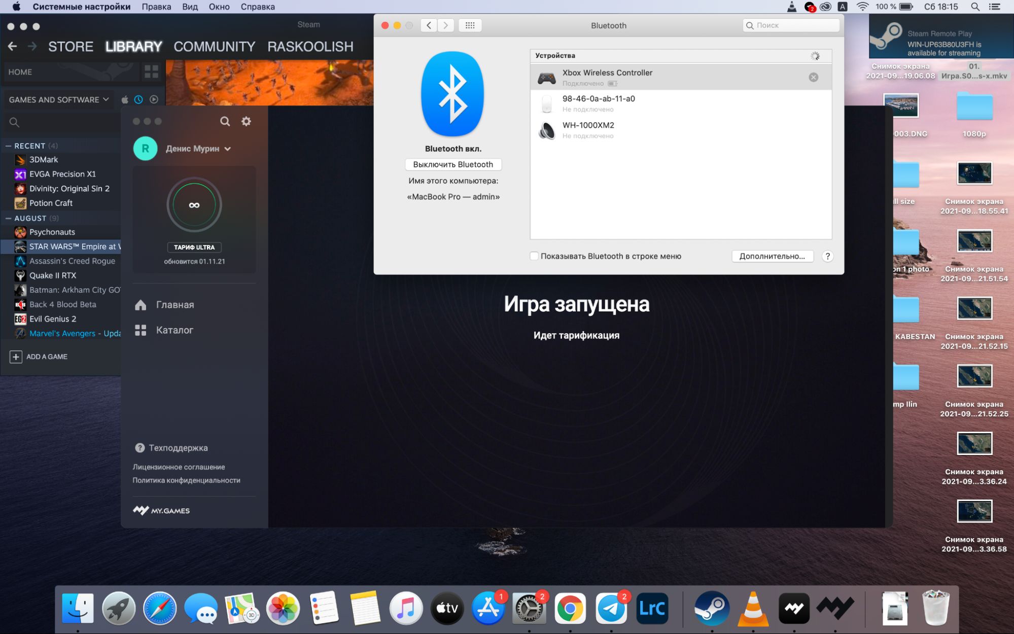Open Launchpad in the dock
Image resolution: width=1014 pixels, height=634 pixels.
(119, 608)
